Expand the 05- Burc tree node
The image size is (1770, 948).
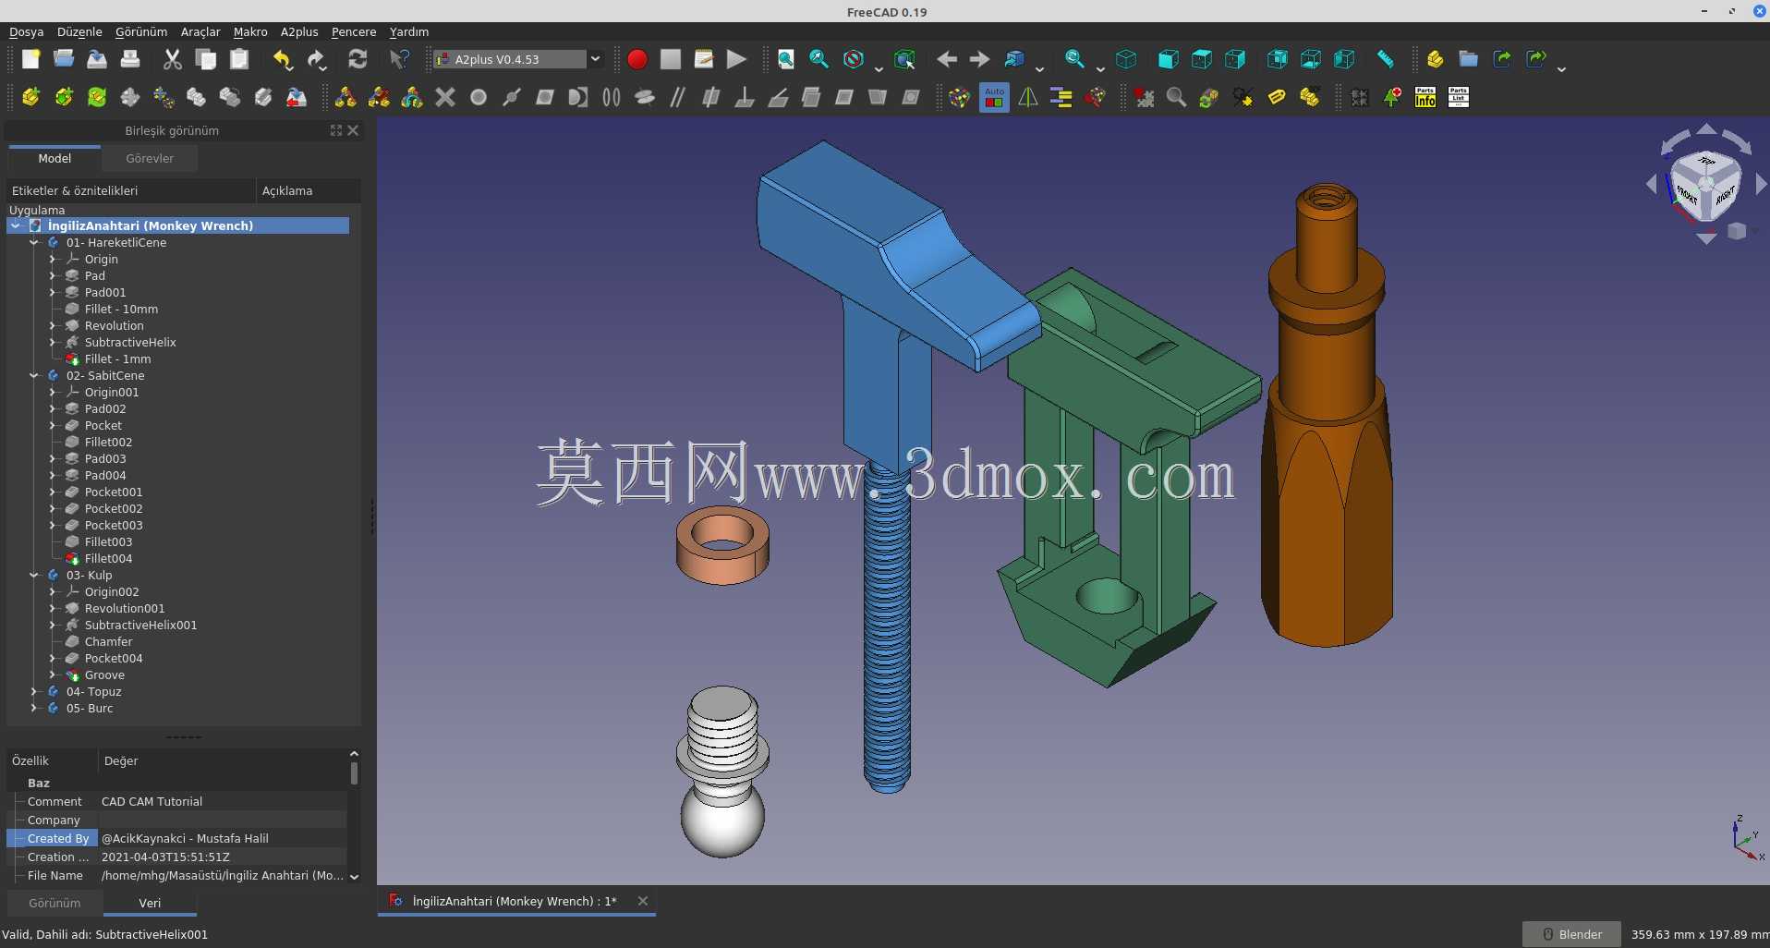pyautogui.click(x=34, y=709)
